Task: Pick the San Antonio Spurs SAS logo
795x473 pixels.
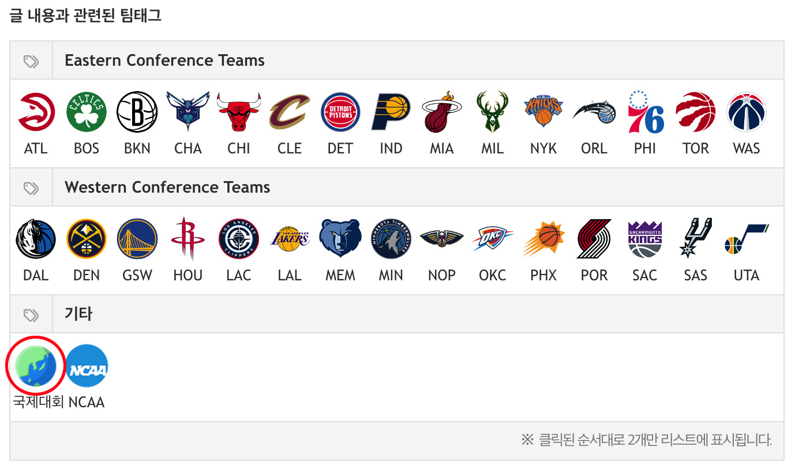Action: [696, 239]
